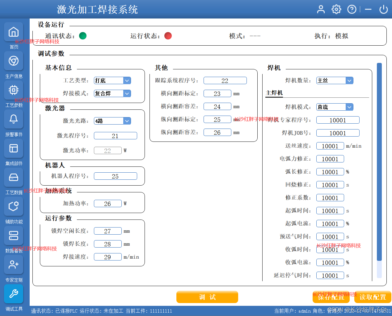Click the help question-mark icon
The height and width of the screenshot is (316, 392).
pyautogui.click(x=352, y=9)
